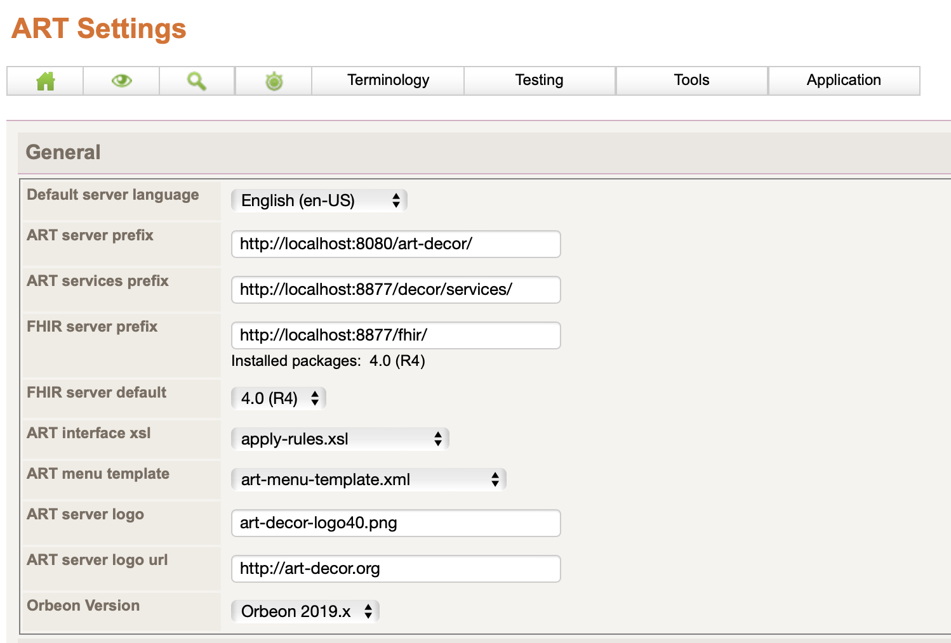
Task: Expand the FHIR server default dropdown
Action: coord(279,399)
